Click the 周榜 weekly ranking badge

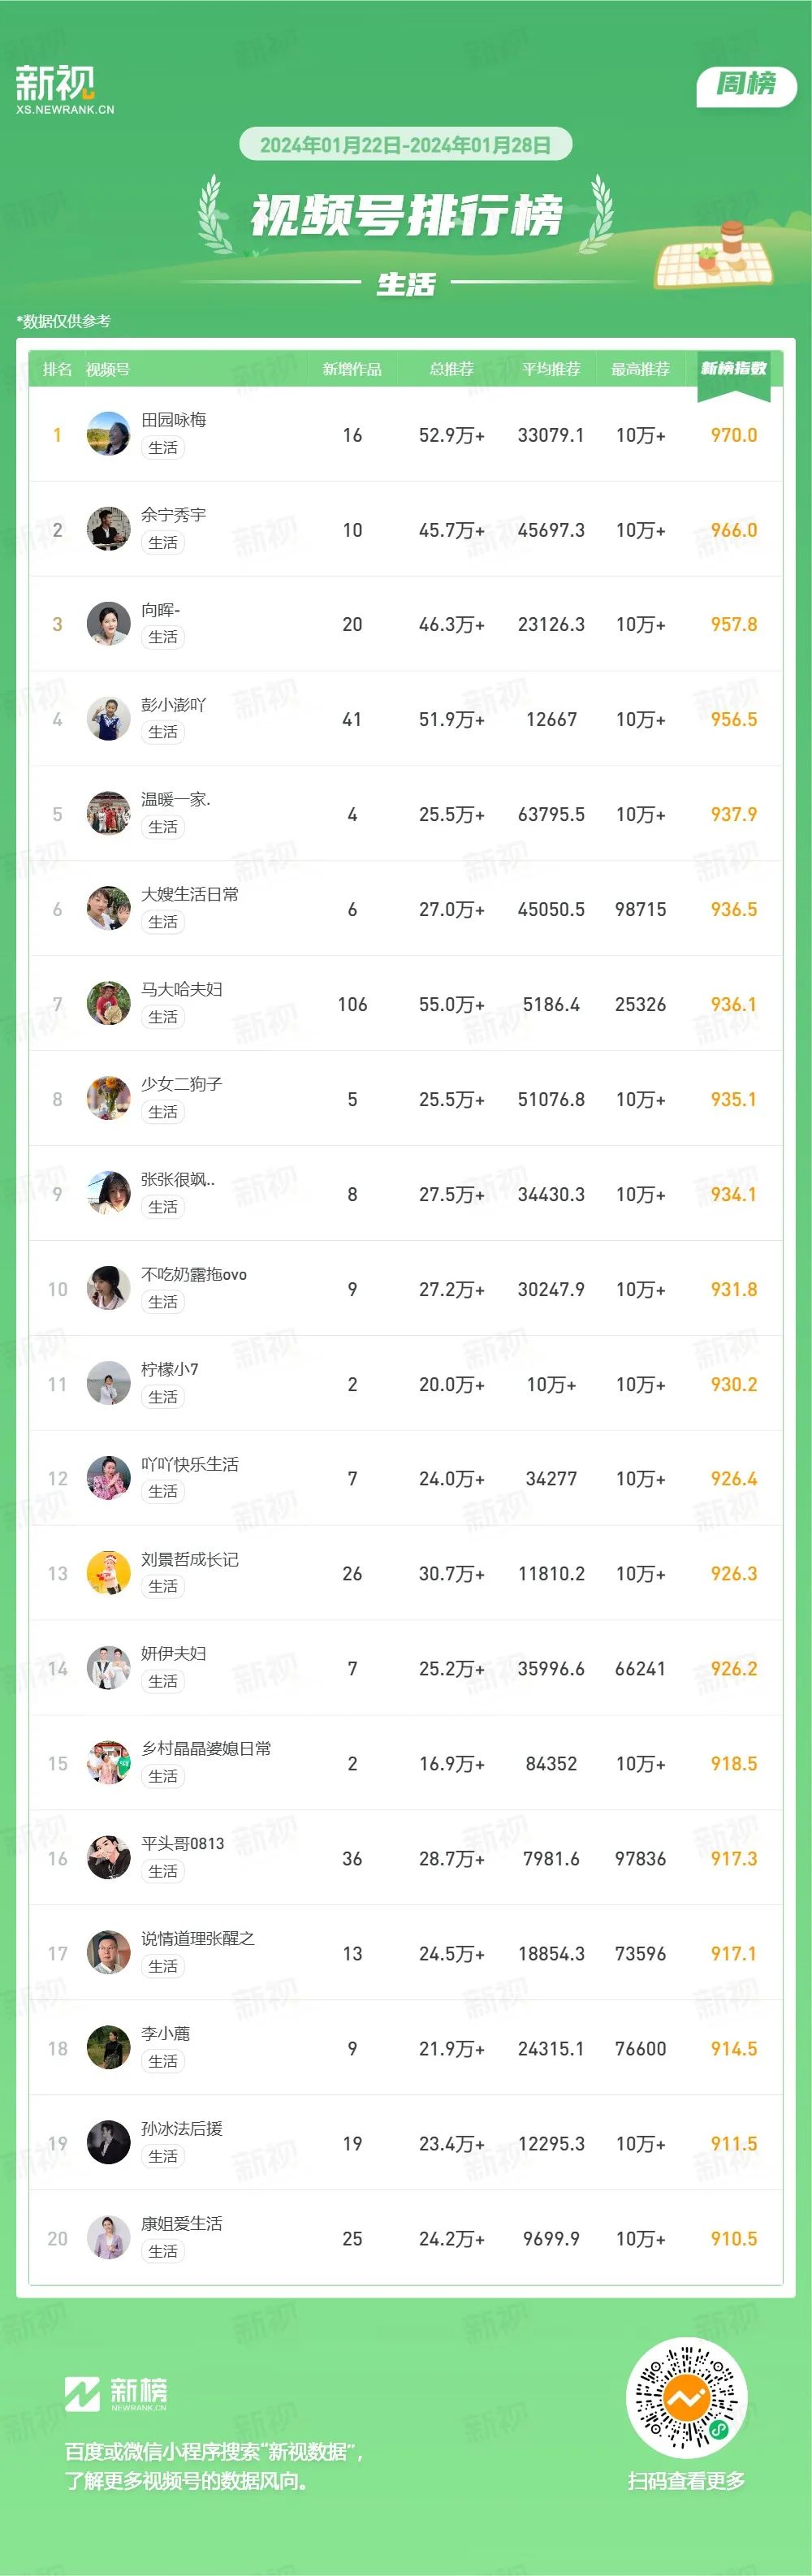click(746, 85)
